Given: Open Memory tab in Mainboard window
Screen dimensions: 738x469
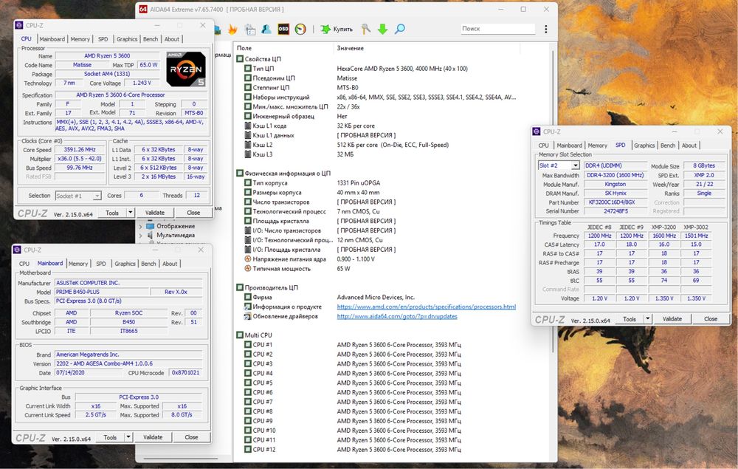Looking at the screenshot, I should 77,264.
